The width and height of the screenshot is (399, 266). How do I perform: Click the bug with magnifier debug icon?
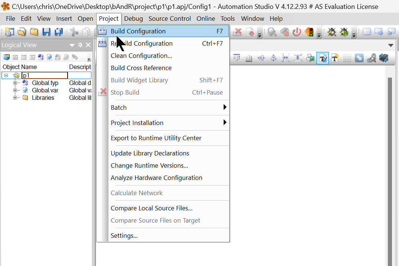(x=332, y=32)
